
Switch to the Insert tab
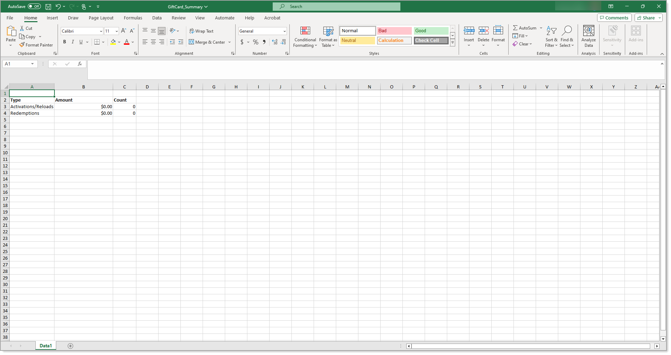52,18
